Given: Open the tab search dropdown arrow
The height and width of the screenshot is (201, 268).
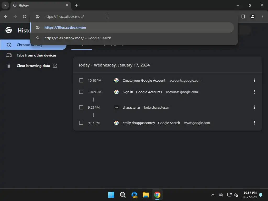Looking at the screenshot, I should [5, 5].
